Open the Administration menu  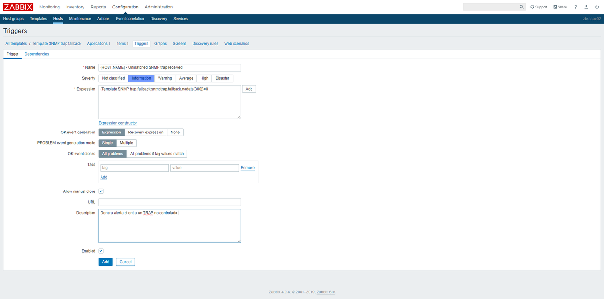pyautogui.click(x=159, y=7)
